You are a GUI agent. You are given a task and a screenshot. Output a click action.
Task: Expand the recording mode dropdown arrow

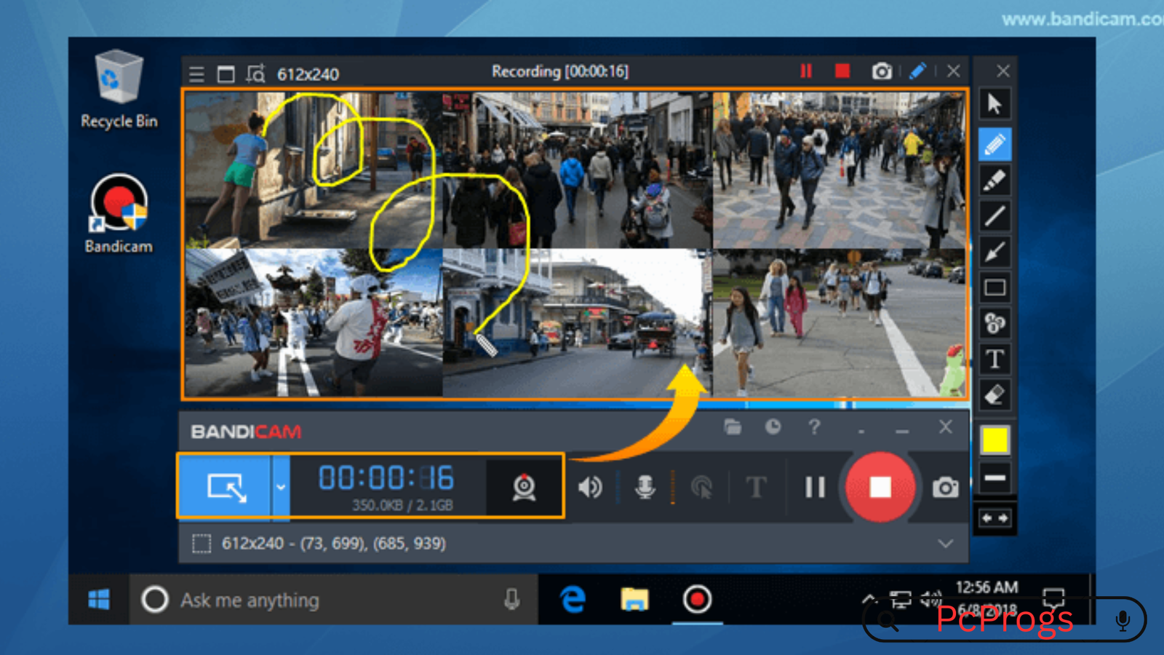281,486
